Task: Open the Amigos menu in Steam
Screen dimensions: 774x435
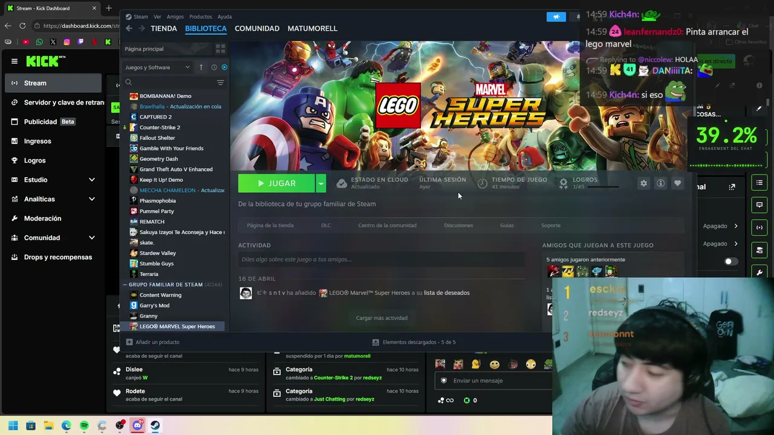Action: 175,16
